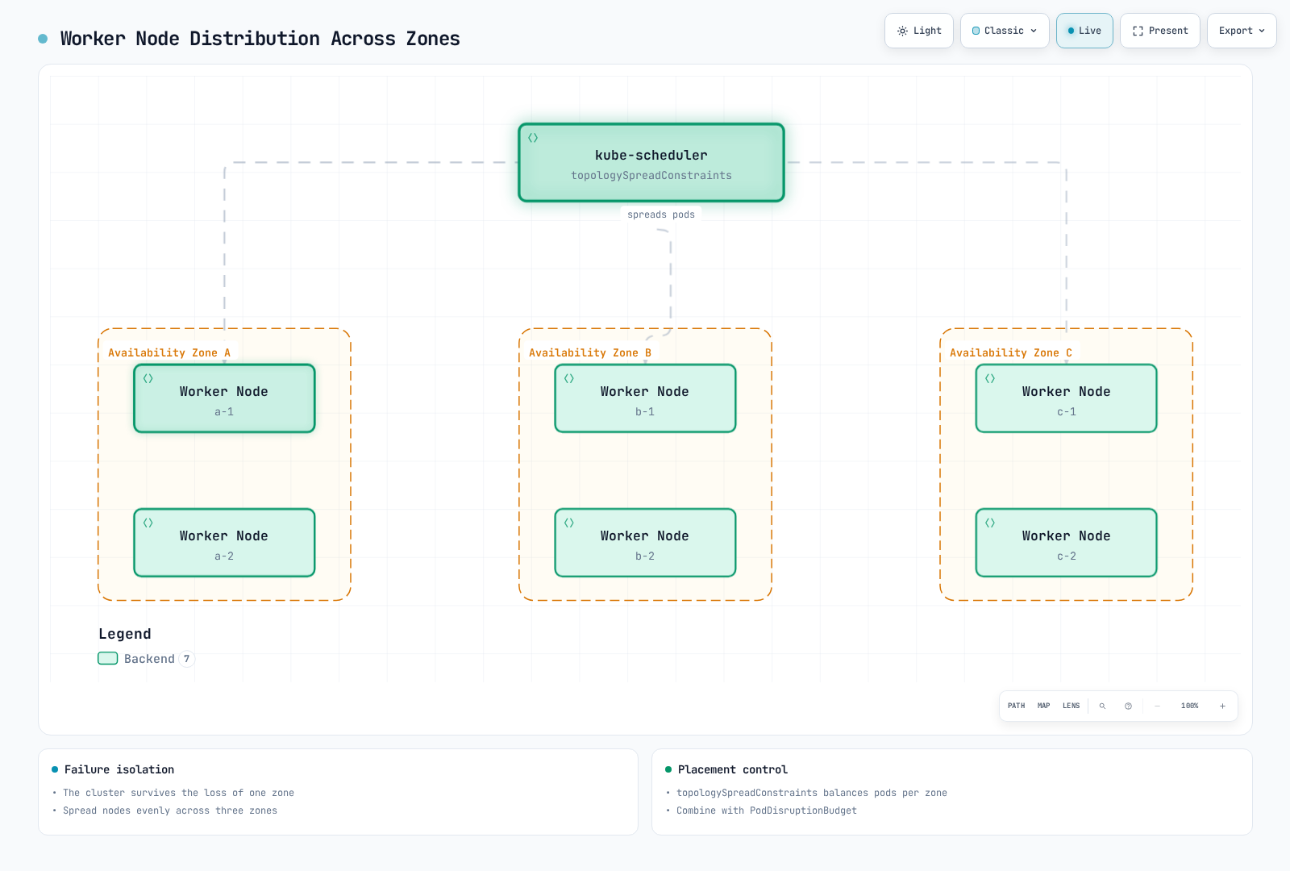Image resolution: width=1290 pixels, height=871 pixels.
Task: Toggle the Light theme button
Action: pyautogui.click(x=919, y=31)
